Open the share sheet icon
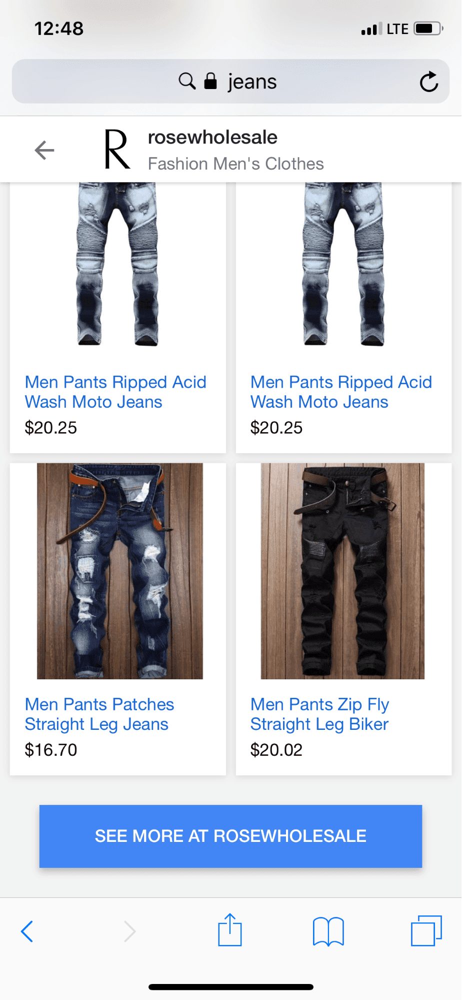Viewport: 462px width, 1000px height. (x=230, y=929)
